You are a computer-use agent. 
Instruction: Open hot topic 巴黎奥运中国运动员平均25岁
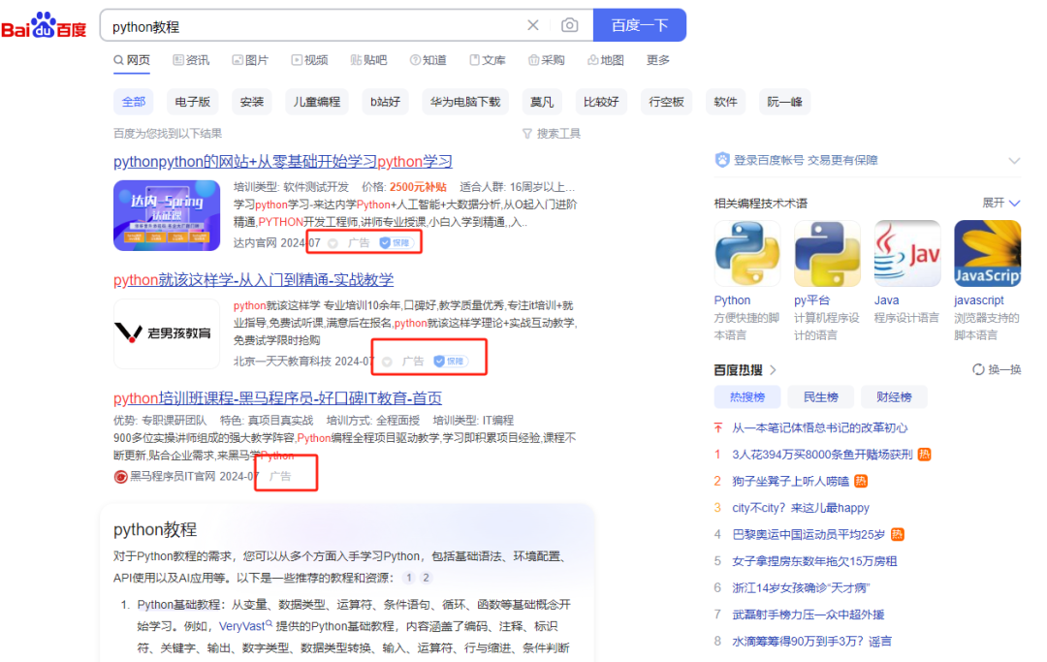pyautogui.click(x=808, y=534)
